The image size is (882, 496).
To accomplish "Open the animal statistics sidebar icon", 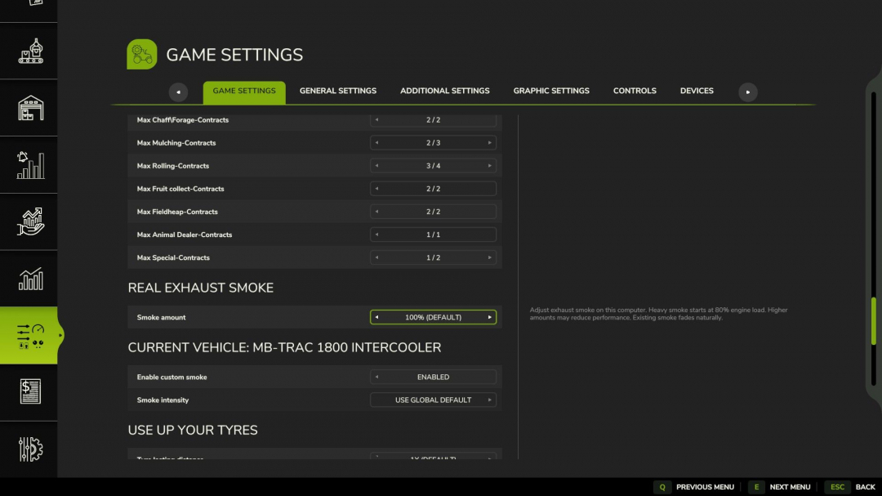I will pos(30,165).
